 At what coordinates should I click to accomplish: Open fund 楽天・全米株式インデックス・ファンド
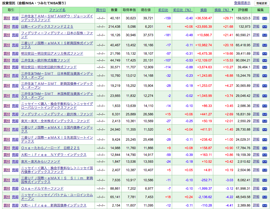coord(55,121)
